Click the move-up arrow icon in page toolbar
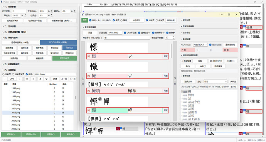The width and height of the screenshot is (266, 142). pos(40,79)
